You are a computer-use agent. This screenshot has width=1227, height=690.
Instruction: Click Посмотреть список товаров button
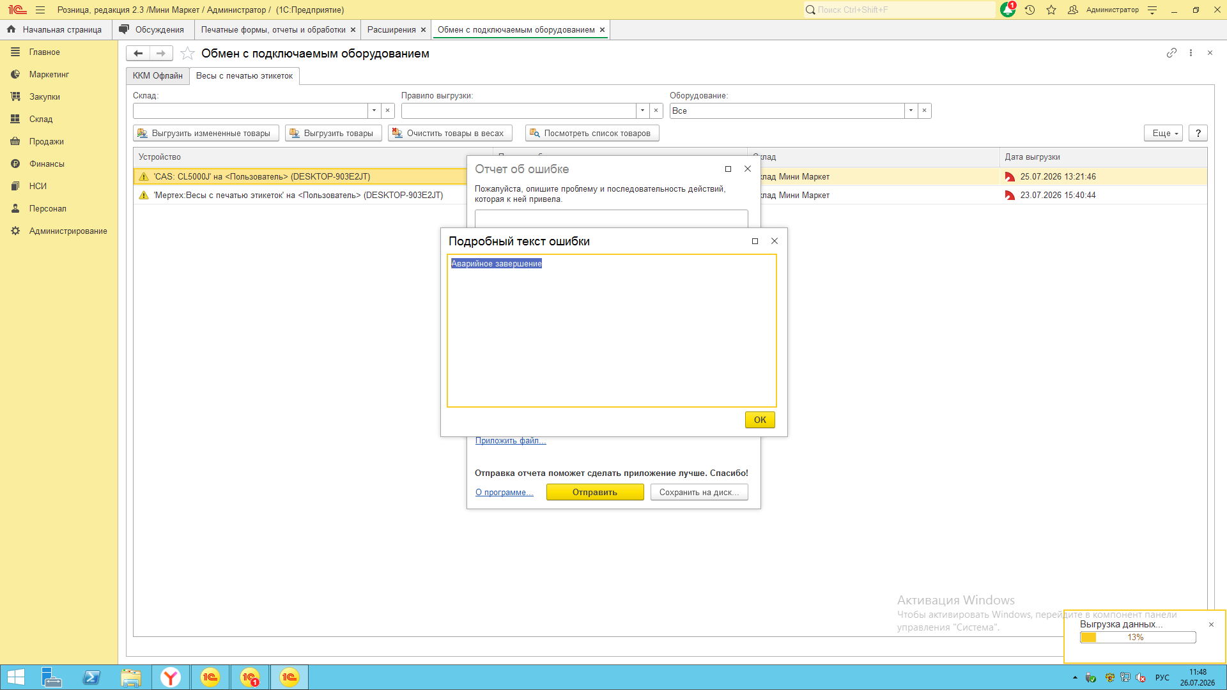click(x=592, y=134)
